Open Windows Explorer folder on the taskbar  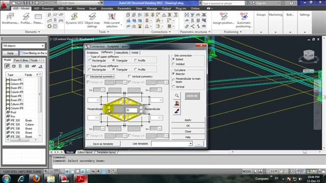point(50,178)
